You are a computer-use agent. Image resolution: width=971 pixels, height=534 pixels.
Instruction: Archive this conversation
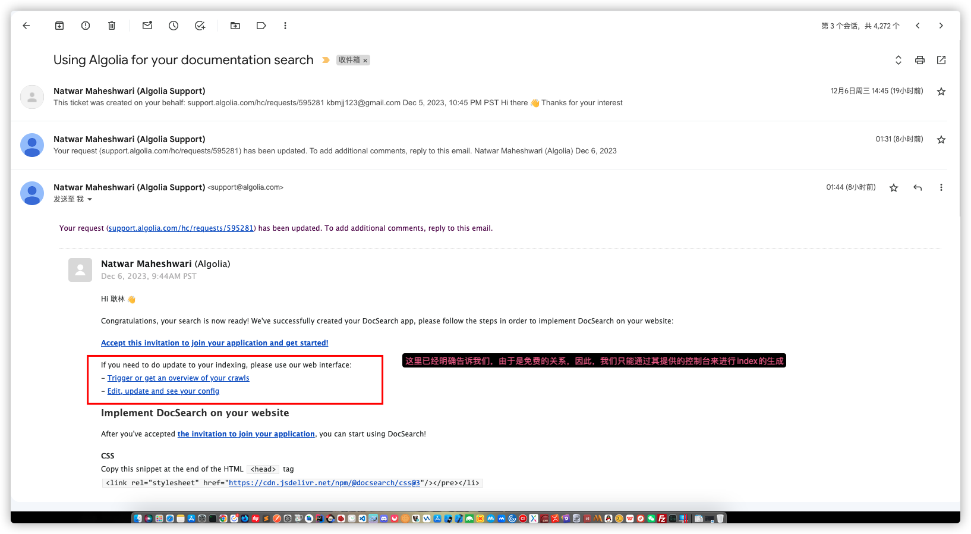tap(59, 26)
